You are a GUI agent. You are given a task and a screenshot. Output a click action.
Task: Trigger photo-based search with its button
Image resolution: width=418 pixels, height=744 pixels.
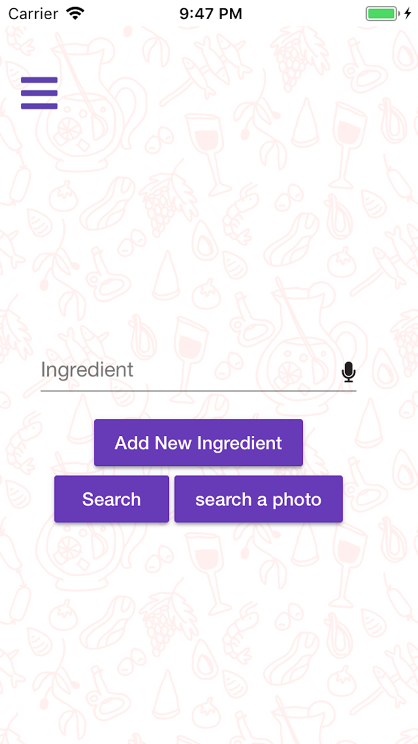(258, 498)
